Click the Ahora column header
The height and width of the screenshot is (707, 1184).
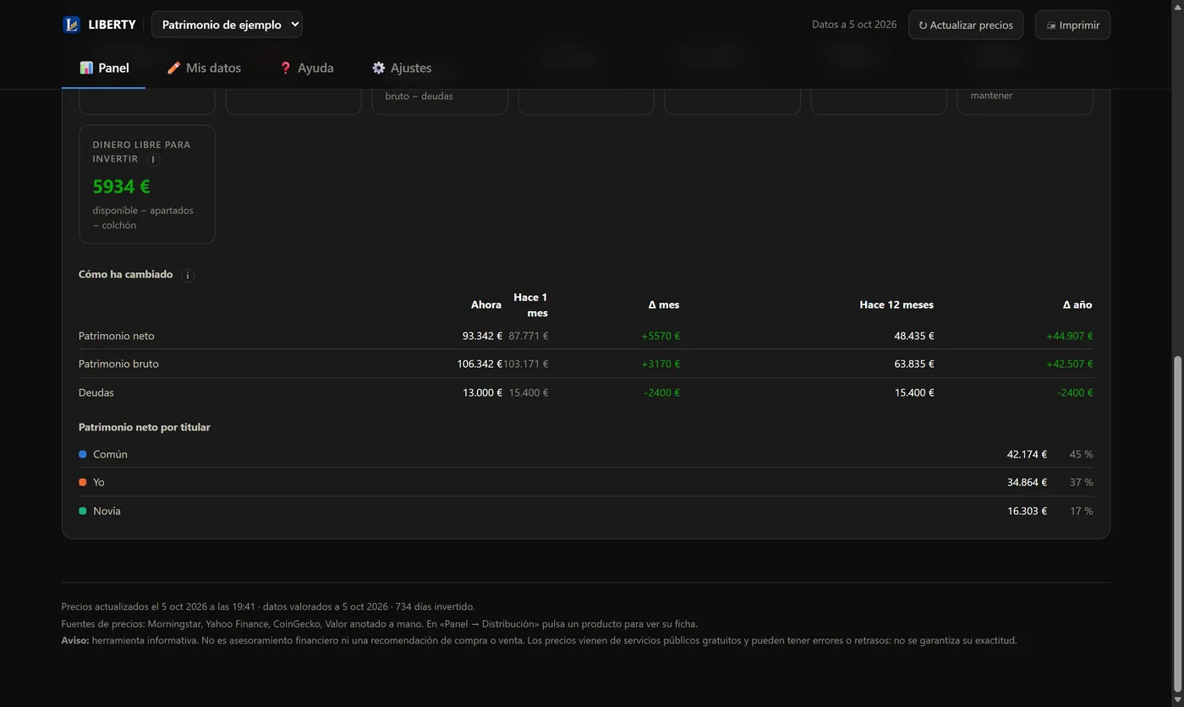tap(486, 304)
